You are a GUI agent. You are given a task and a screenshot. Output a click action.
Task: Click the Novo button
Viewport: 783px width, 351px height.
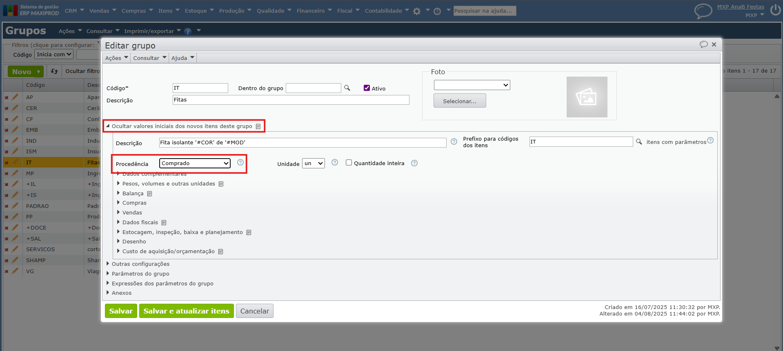[22, 72]
